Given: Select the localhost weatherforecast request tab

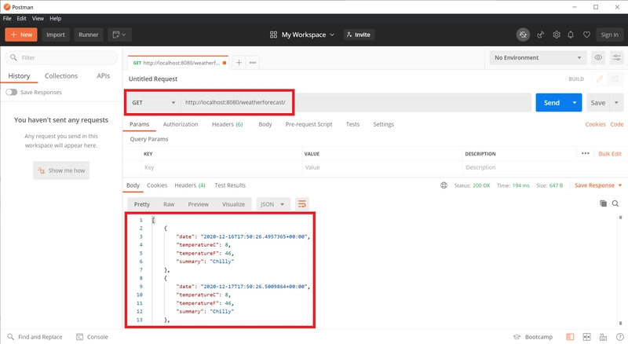Looking at the screenshot, I should click(178, 63).
